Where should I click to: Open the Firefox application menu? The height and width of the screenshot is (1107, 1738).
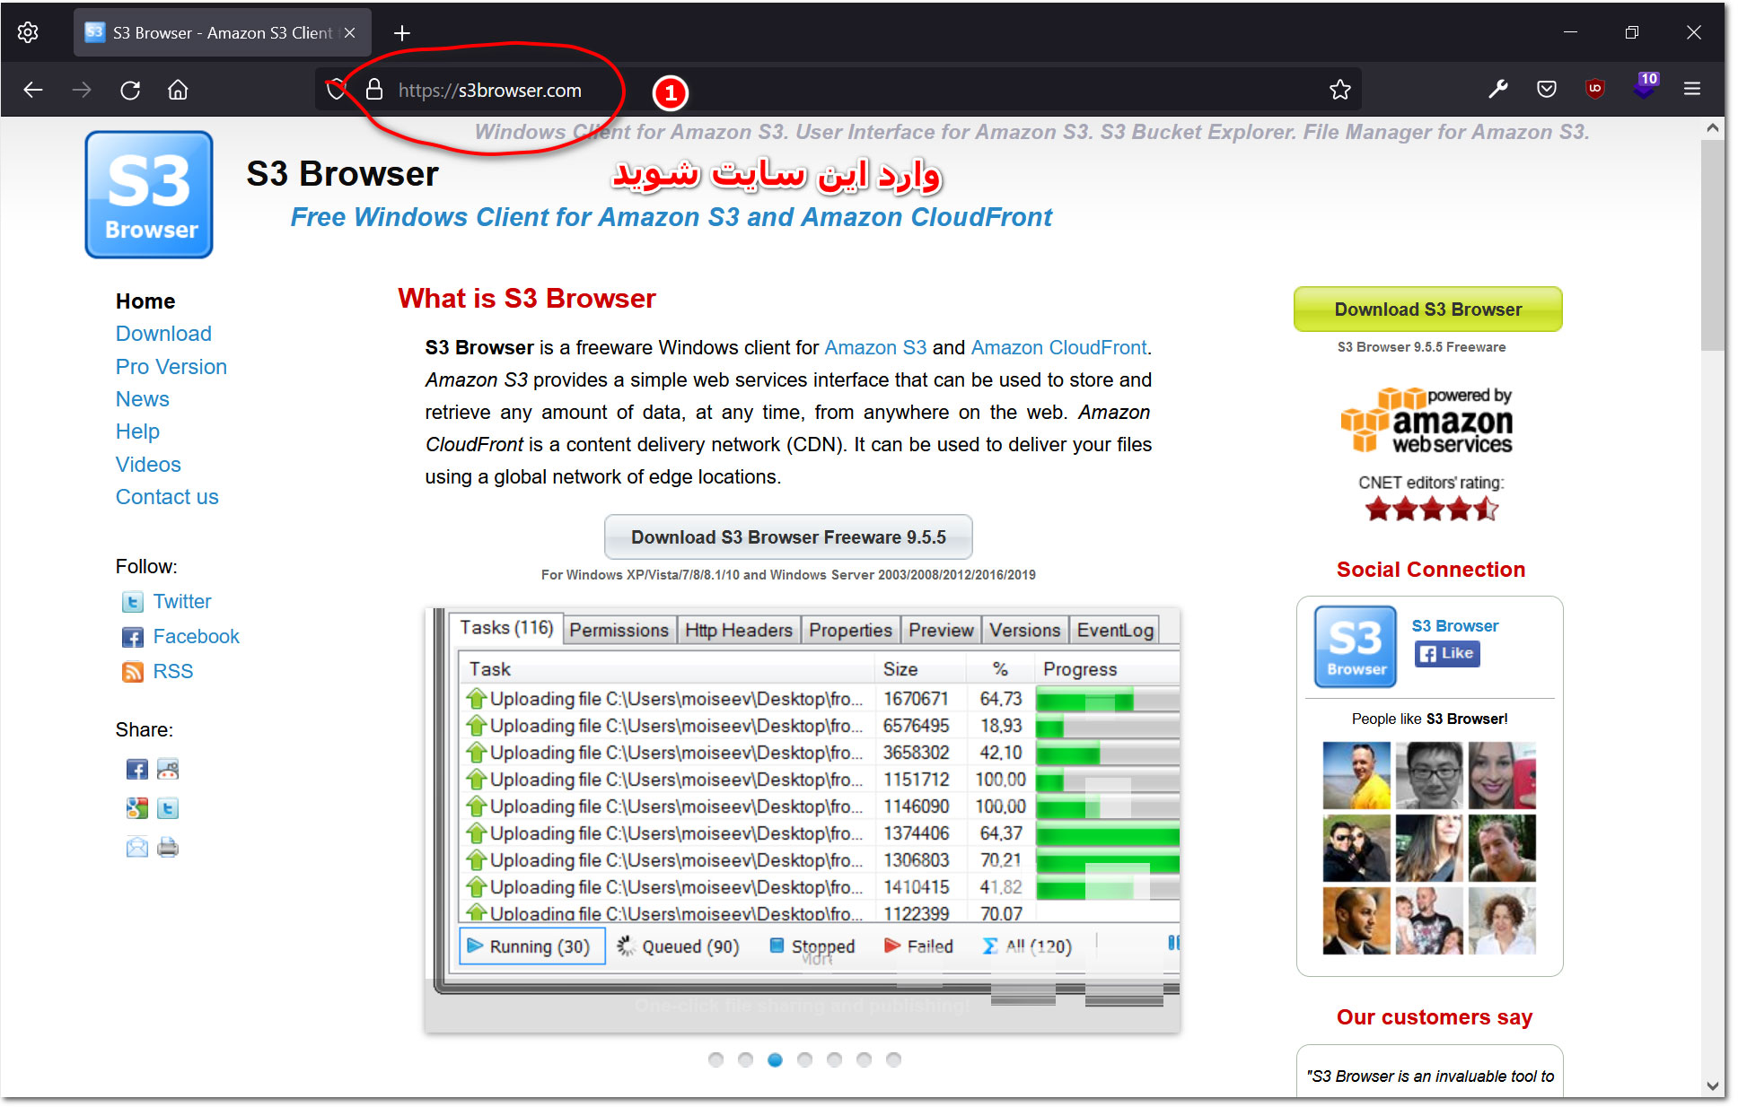click(x=1692, y=89)
